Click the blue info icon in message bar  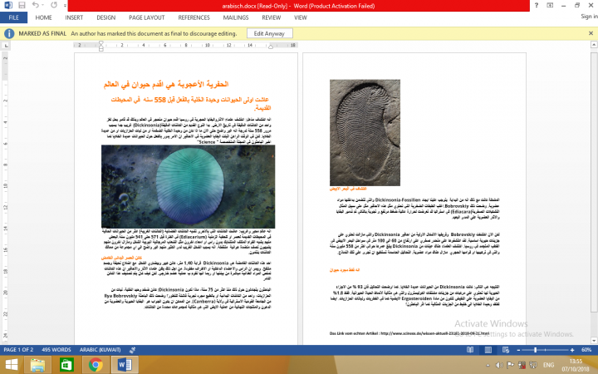click(9, 33)
